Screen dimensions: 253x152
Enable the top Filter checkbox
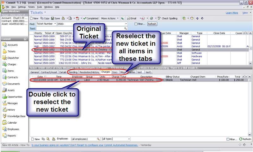point(136,24)
